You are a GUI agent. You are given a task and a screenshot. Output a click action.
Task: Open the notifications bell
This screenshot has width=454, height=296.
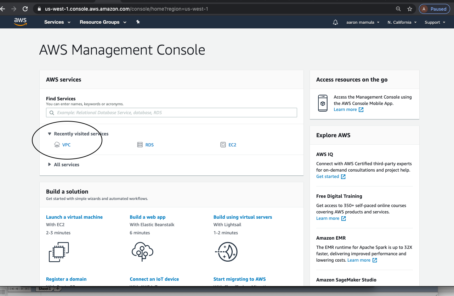(x=335, y=22)
